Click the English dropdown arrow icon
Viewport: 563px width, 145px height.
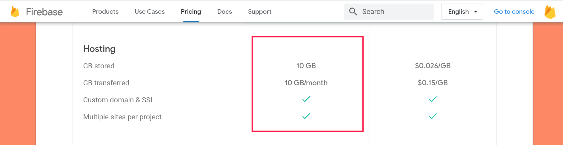[x=476, y=12]
